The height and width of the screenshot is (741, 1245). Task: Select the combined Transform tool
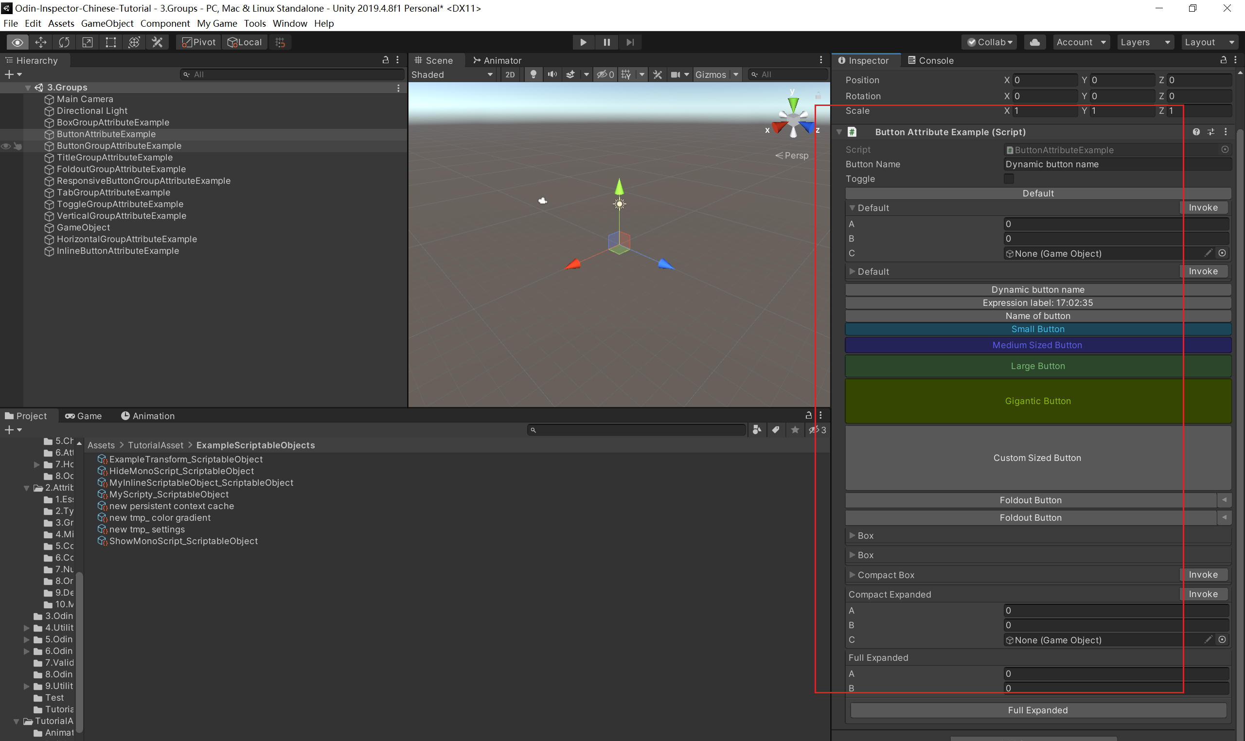pos(134,42)
